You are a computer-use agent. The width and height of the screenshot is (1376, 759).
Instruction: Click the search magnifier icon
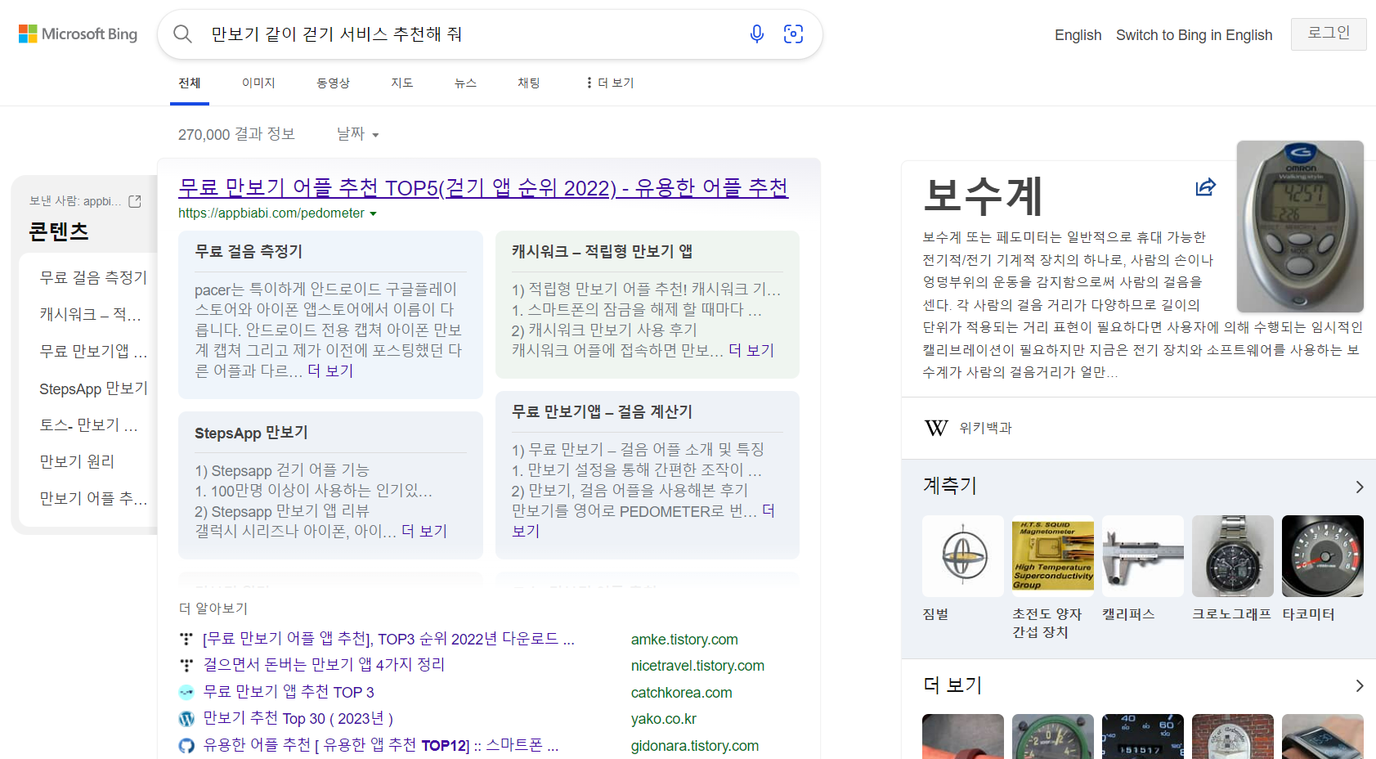[x=182, y=34]
